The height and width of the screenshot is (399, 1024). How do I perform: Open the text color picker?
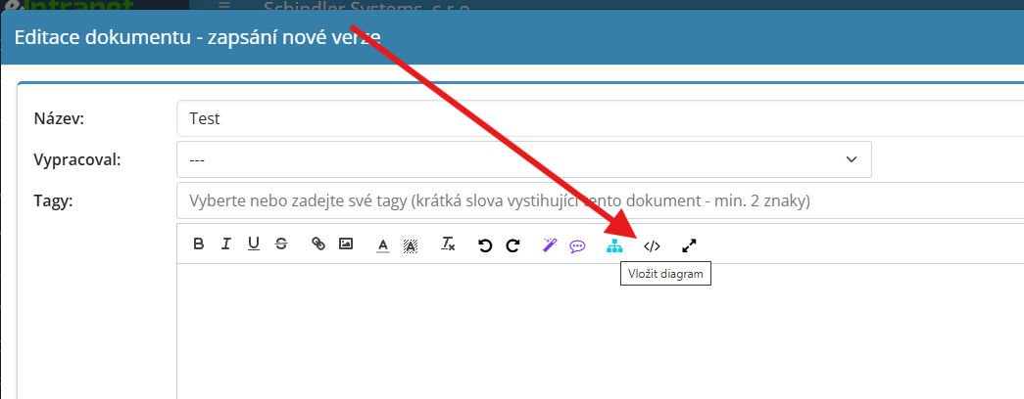click(383, 245)
